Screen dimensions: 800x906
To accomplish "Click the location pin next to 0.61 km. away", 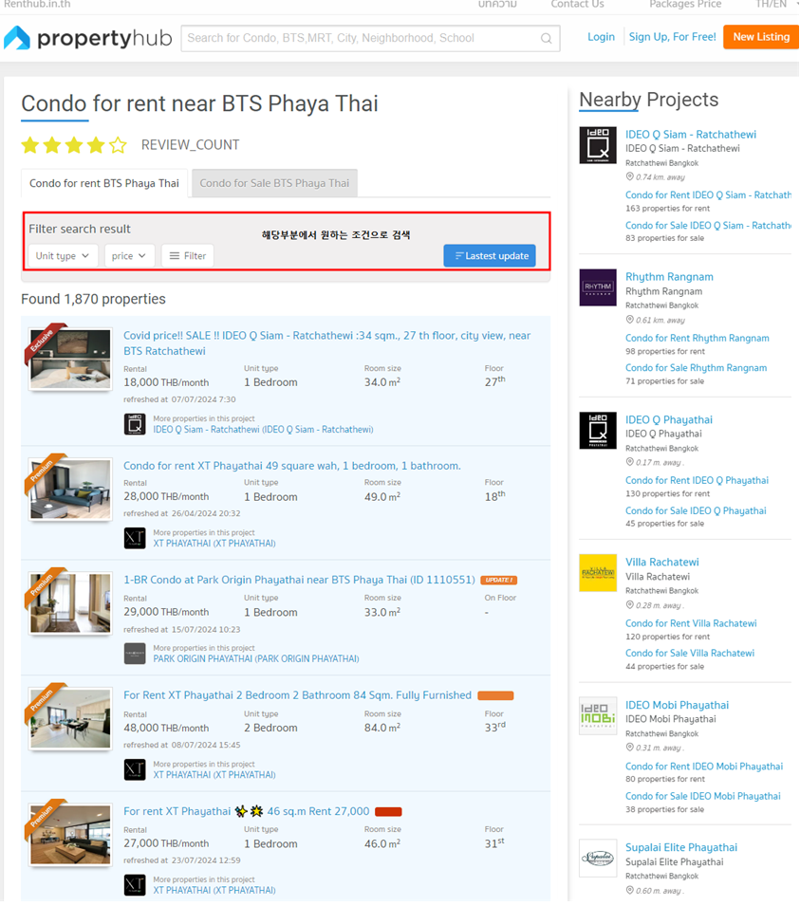I will tap(629, 320).
